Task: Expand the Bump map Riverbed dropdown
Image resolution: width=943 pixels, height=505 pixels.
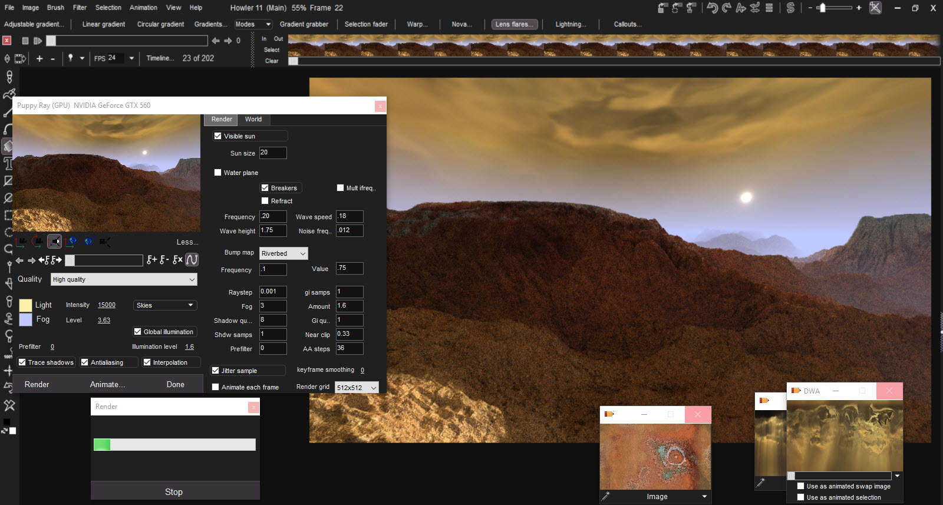Action: click(283, 253)
